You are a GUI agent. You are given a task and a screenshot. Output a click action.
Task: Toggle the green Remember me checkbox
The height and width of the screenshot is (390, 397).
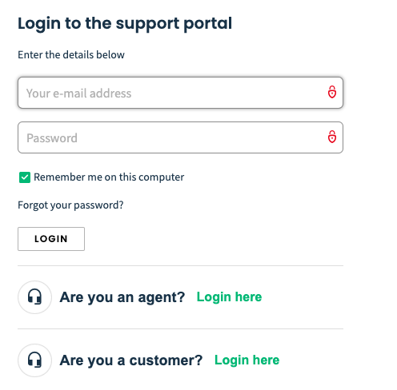point(25,177)
